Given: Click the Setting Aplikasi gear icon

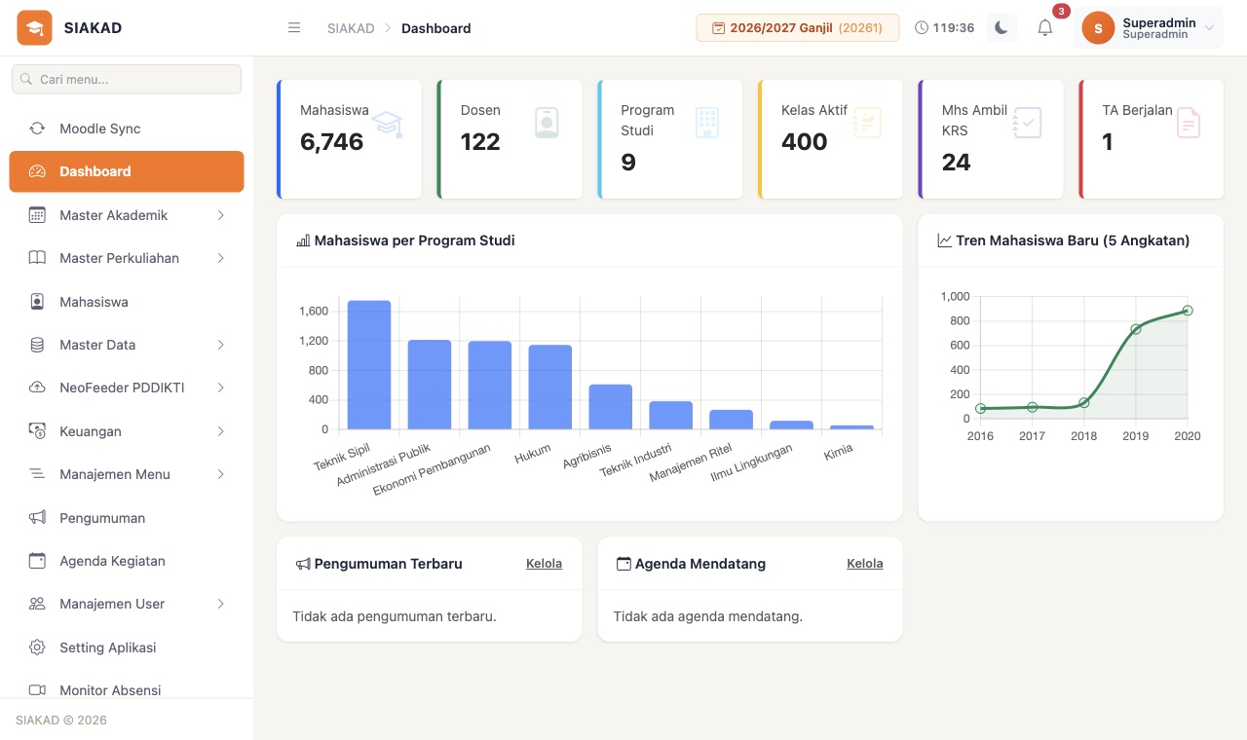Looking at the screenshot, I should pos(37,647).
